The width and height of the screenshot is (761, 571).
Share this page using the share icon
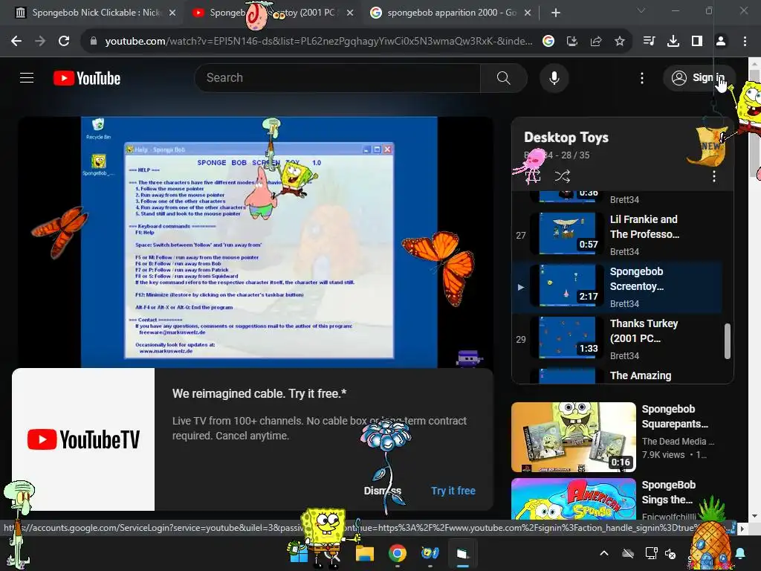click(596, 42)
